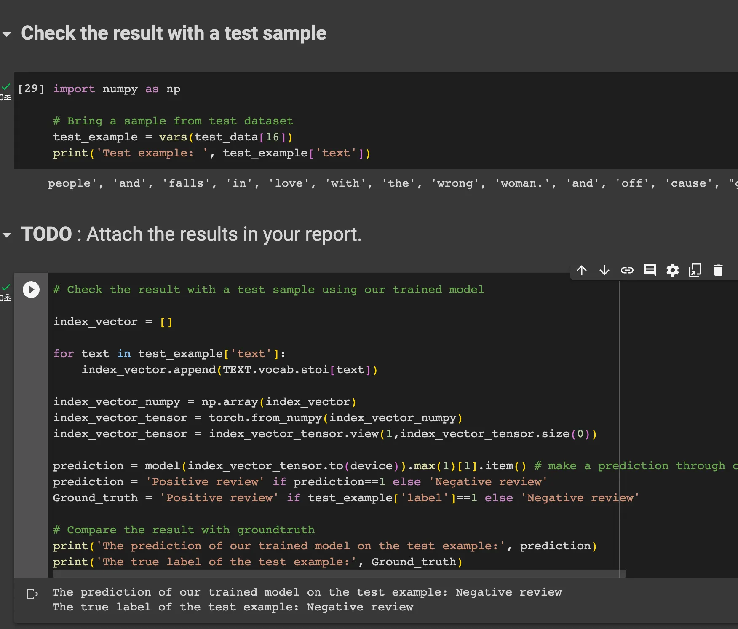
Task: Click the [29] execution count label
Action: point(31,89)
